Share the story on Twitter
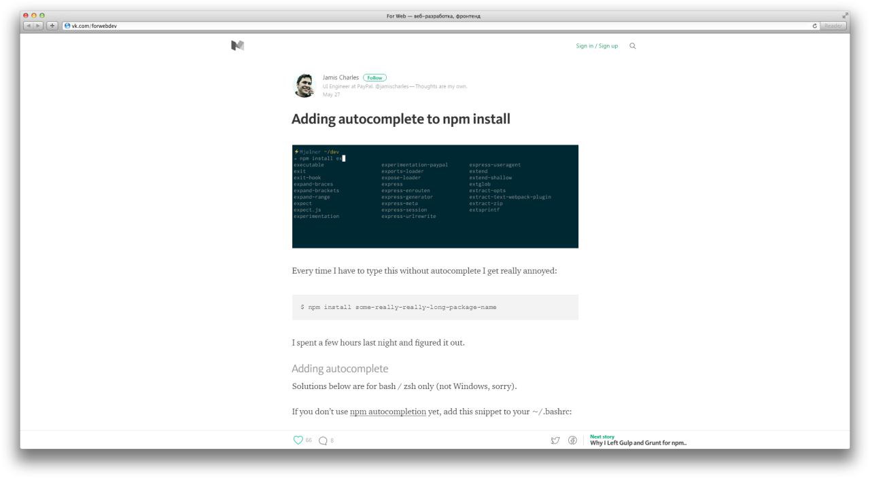Viewport: 870px width, 478px height. click(x=555, y=441)
